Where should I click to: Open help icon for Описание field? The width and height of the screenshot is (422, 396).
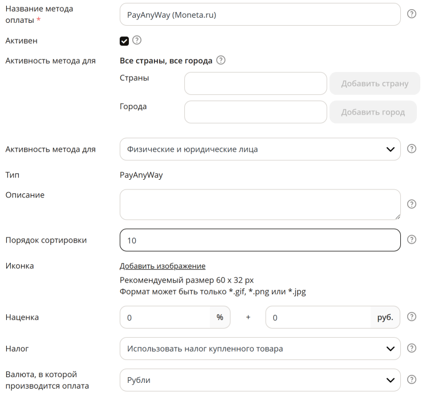point(412,204)
